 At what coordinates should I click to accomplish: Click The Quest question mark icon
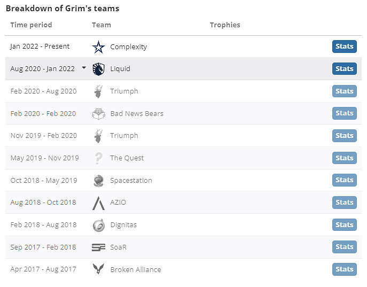[x=98, y=158]
